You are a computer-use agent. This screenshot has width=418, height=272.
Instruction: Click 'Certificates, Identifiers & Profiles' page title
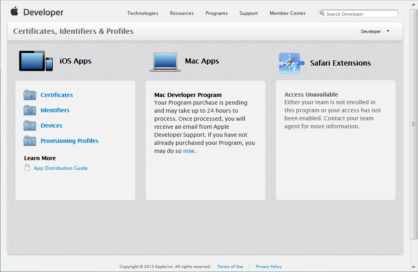[73, 31]
